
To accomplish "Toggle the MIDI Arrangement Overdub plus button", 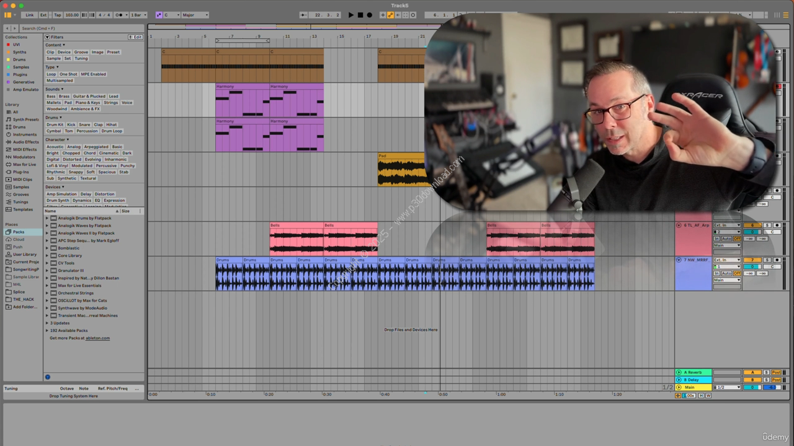I will (383, 15).
